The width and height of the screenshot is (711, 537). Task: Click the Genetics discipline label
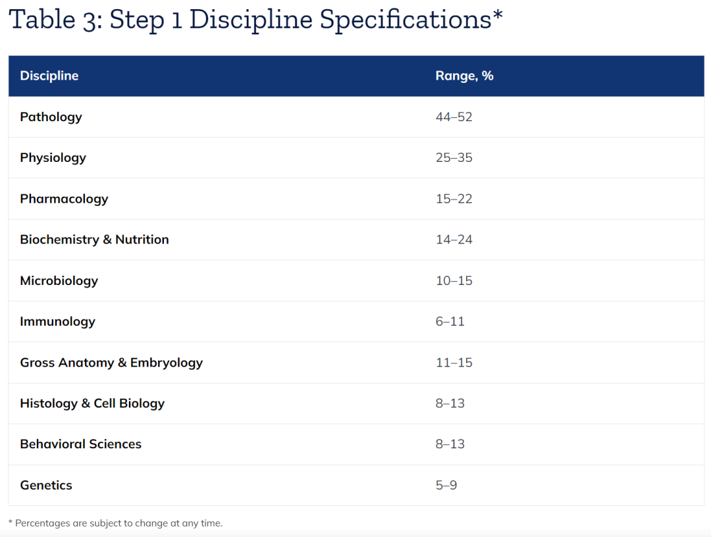click(x=46, y=485)
